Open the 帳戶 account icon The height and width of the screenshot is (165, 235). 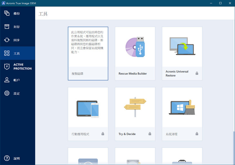[x=7, y=80]
